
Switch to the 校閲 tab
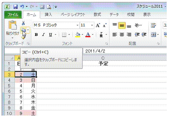(131, 15)
